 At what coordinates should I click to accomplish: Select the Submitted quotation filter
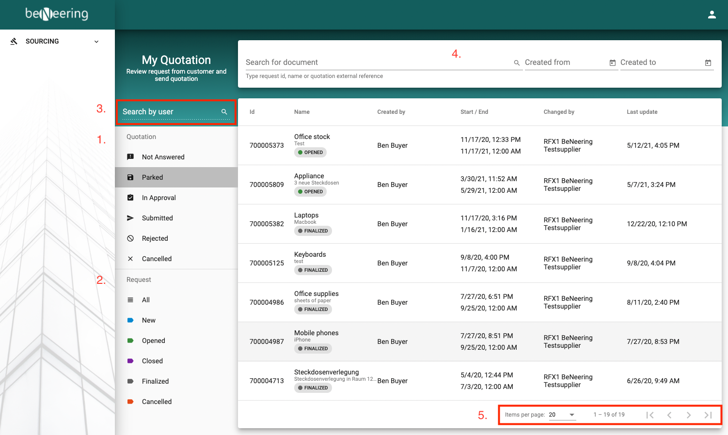157,218
